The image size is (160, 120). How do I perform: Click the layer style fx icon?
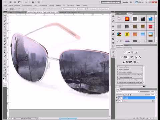pos(137,118)
